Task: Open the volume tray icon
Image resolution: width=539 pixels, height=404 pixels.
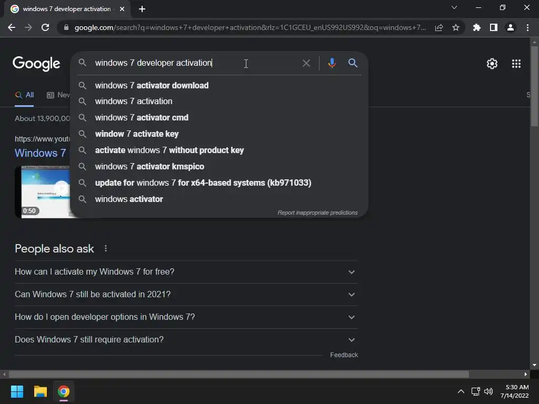Action: [488, 391]
